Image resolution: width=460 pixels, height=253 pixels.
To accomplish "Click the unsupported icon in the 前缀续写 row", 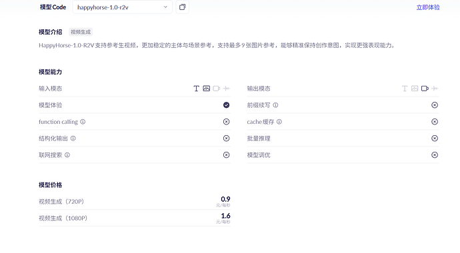I will [435, 105].
